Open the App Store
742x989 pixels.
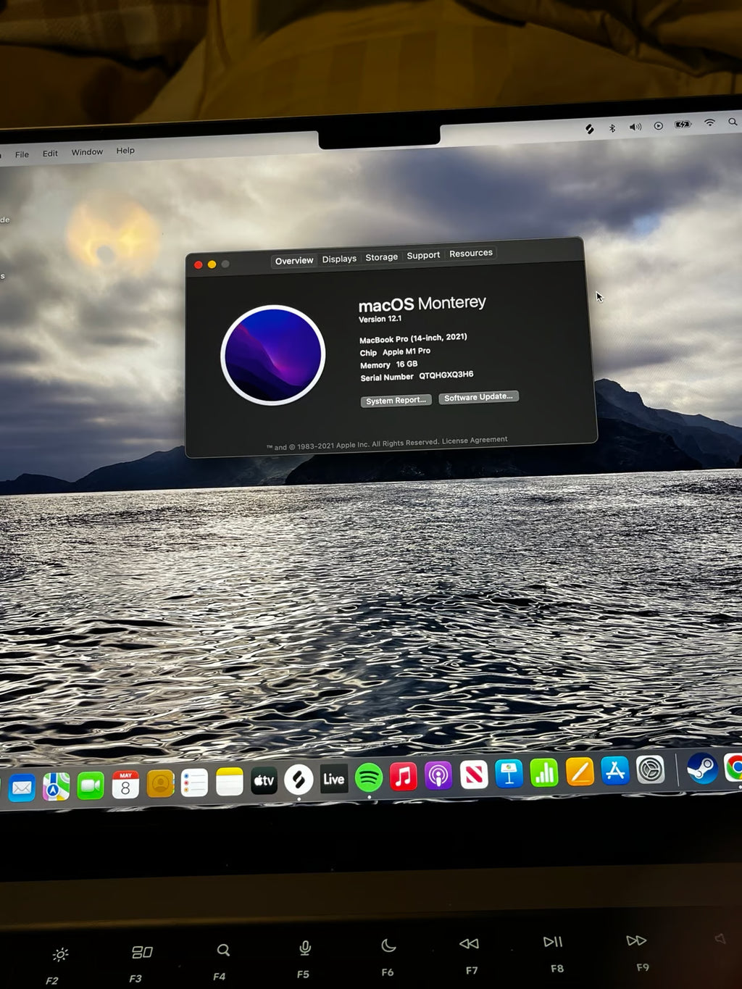614,771
